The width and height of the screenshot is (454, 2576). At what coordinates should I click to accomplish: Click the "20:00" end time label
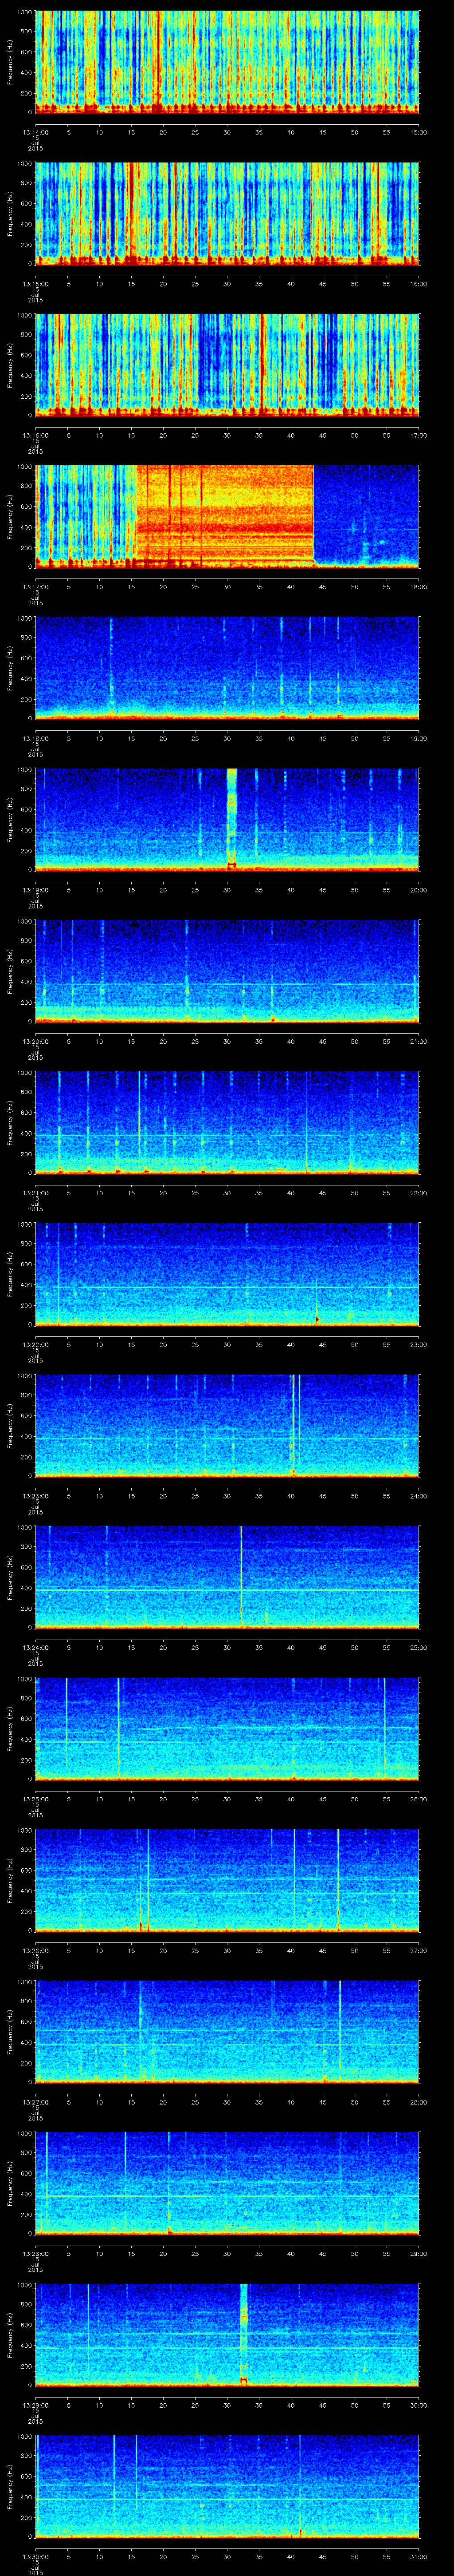[x=419, y=890]
